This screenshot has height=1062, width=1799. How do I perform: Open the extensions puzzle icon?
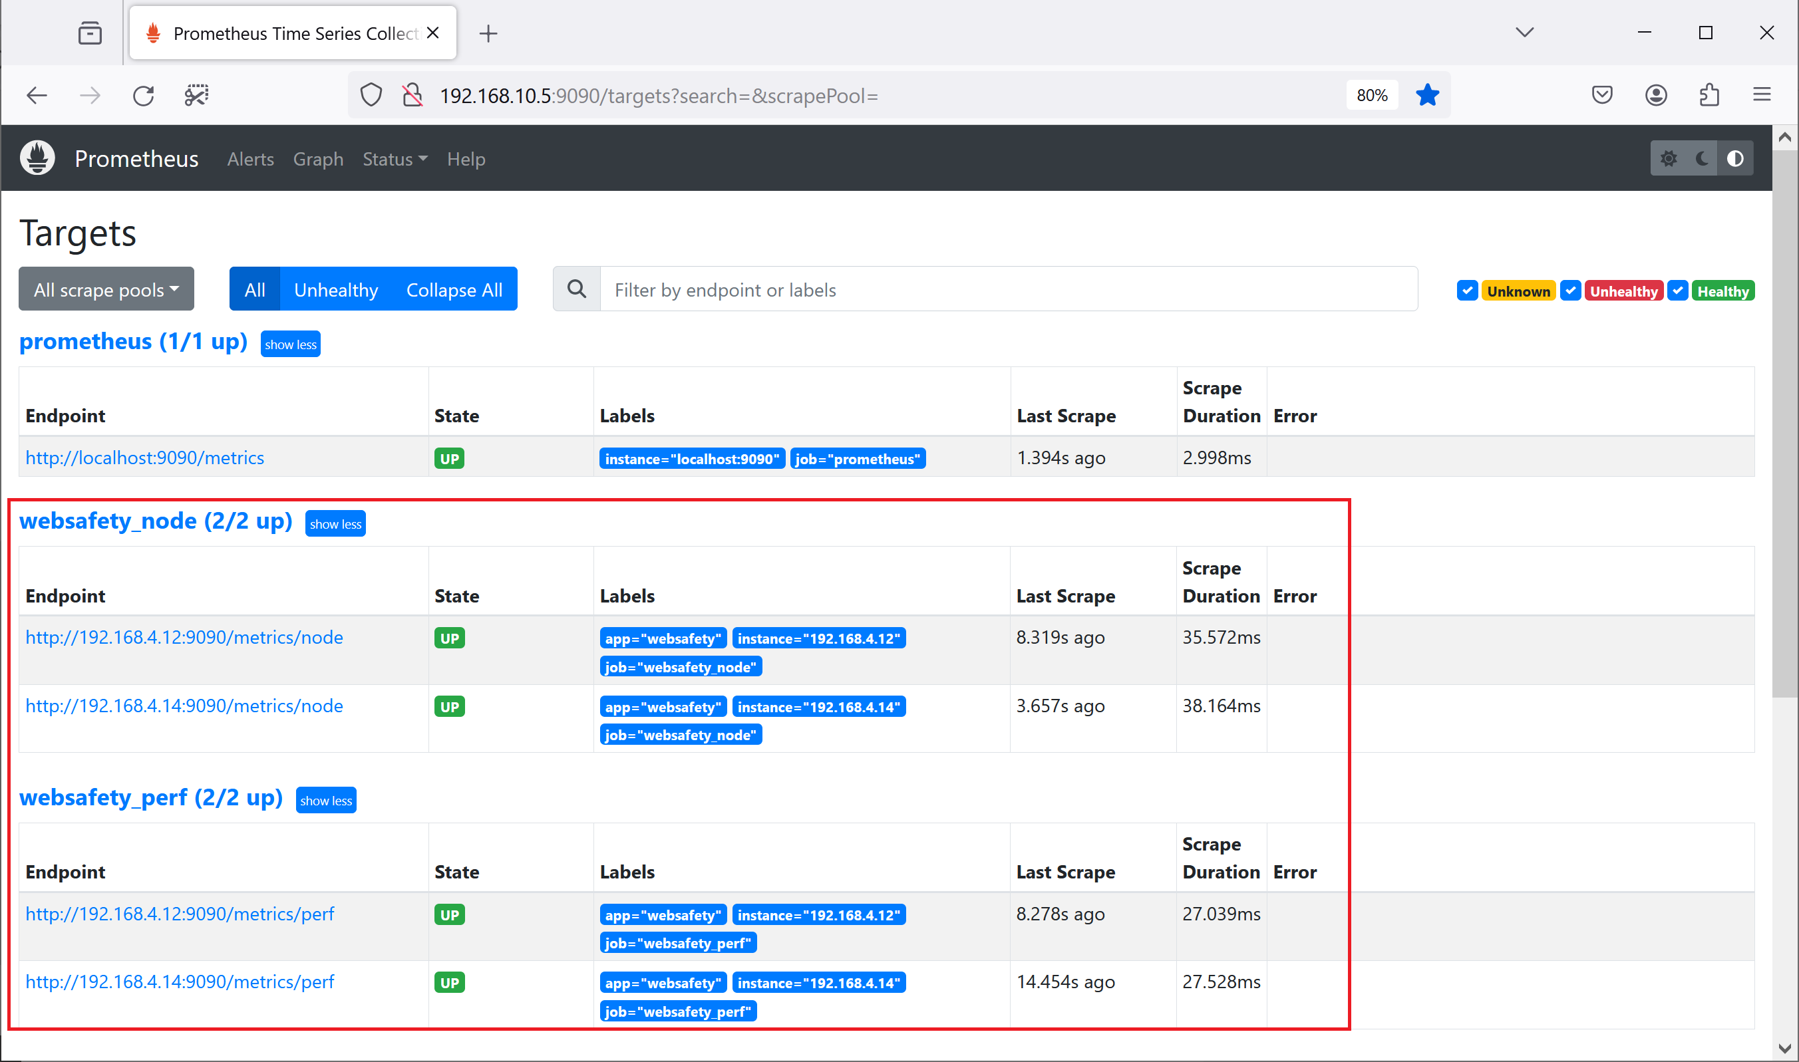click(x=1709, y=95)
